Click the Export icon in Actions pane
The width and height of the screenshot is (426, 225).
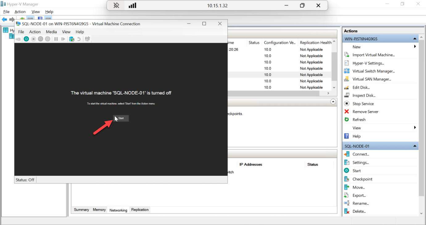click(347, 195)
